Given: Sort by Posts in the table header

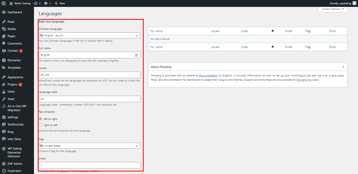Looking at the screenshot, I should pyautogui.click(x=332, y=31).
